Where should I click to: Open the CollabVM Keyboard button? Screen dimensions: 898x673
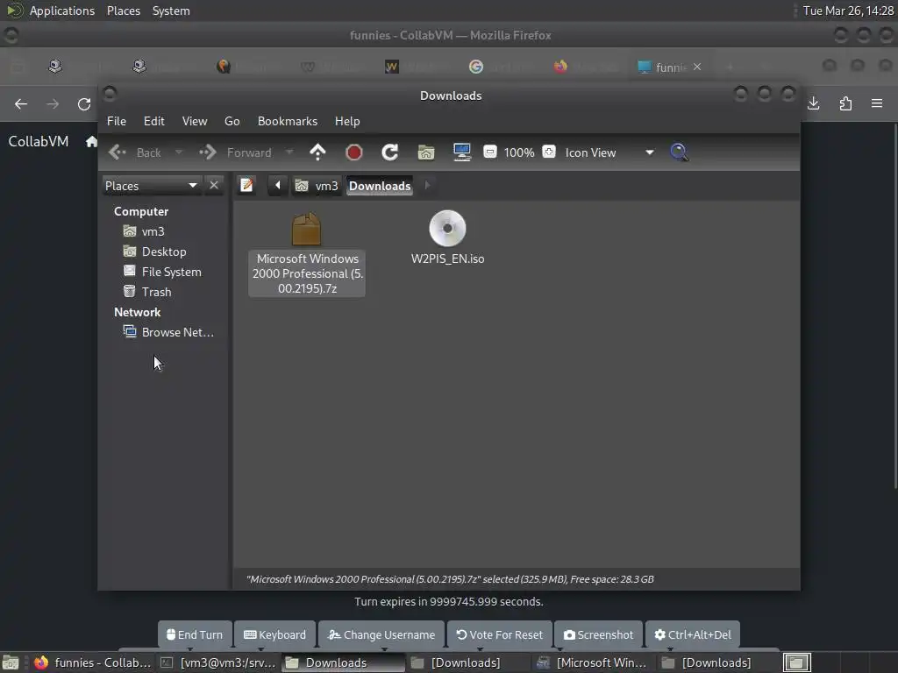274,634
